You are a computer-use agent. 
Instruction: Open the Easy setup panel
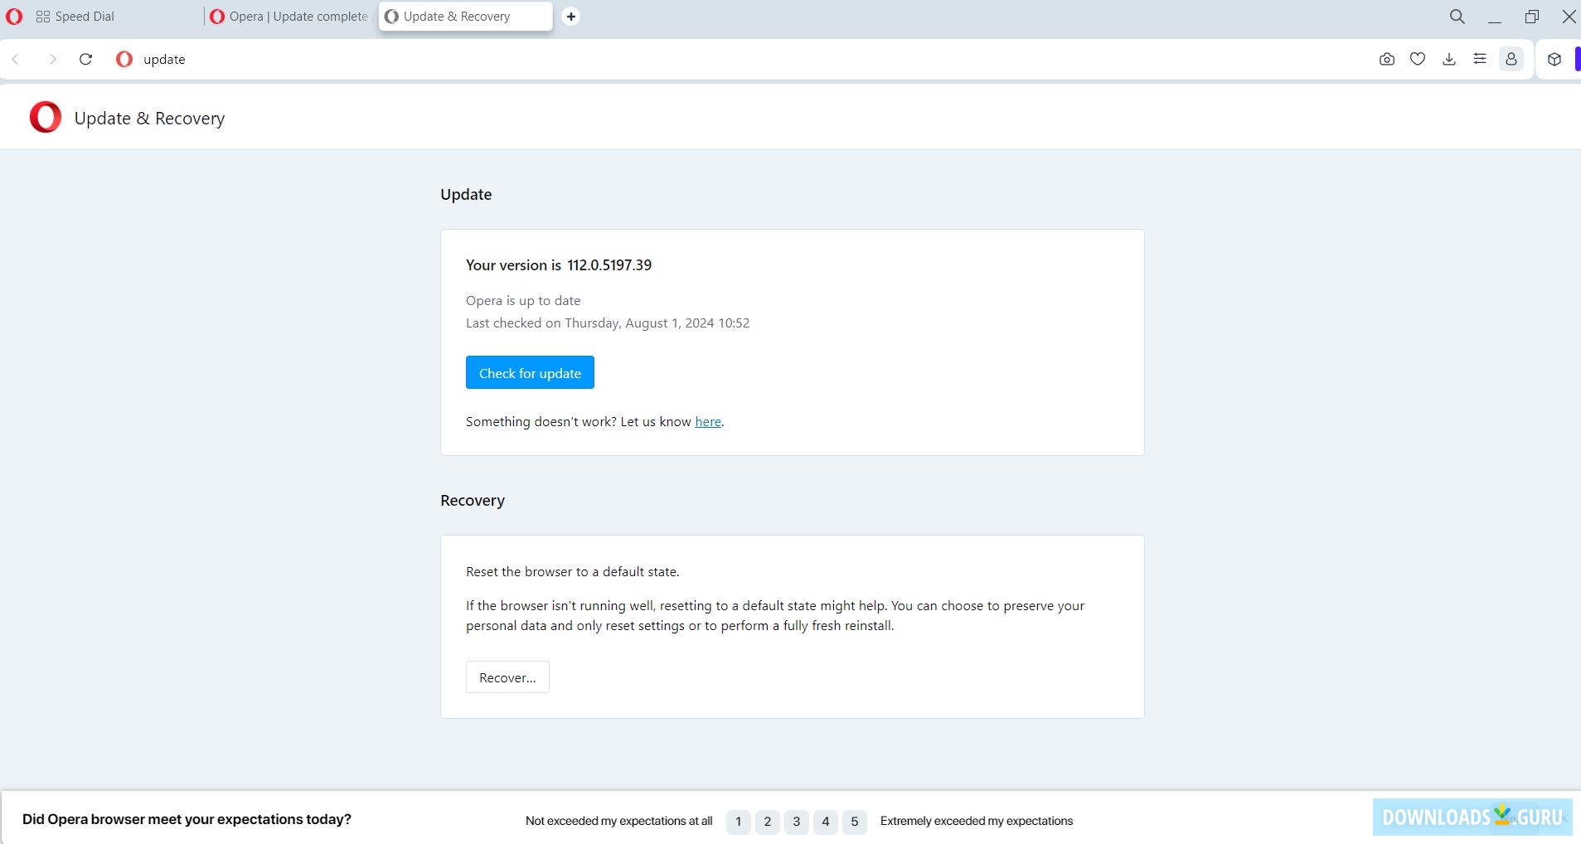[1480, 60]
